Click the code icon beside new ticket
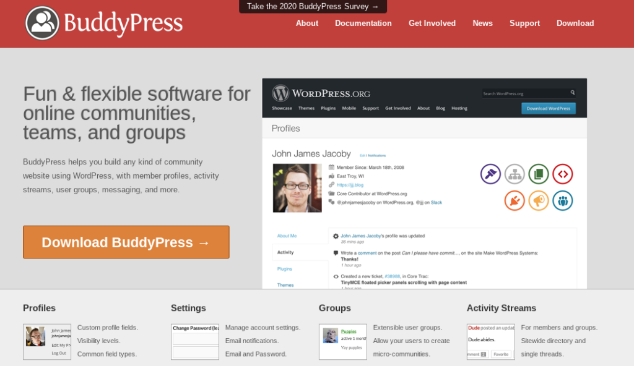Image resolution: width=634 pixels, height=366 pixels. click(x=336, y=276)
